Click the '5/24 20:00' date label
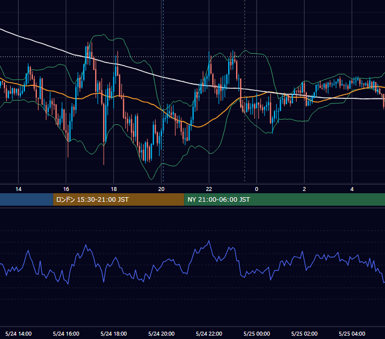Screen dimensions: 385x339 (x=161, y=333)
